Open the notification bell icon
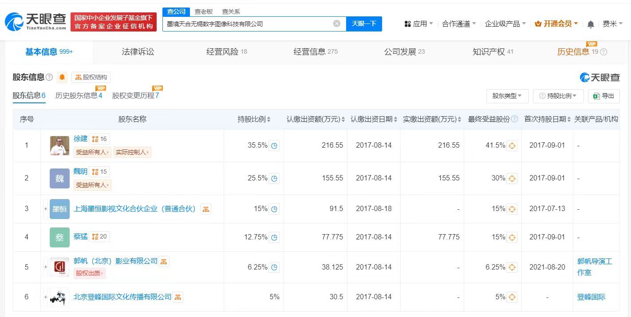This screenshot has height=317, width=631. coord(591,24)
